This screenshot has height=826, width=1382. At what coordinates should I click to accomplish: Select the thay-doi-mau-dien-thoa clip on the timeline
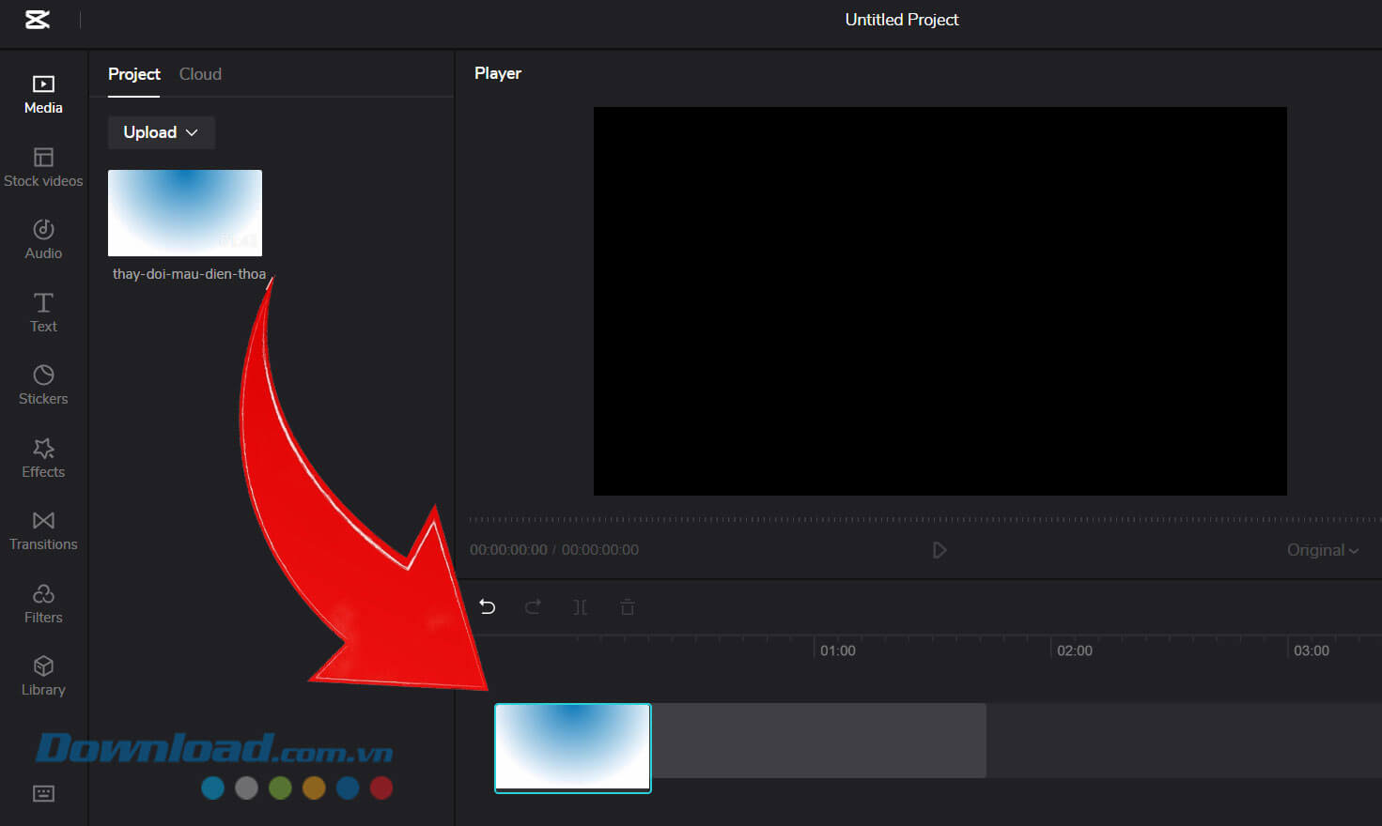pyautogui.click(x=572, y=747)
